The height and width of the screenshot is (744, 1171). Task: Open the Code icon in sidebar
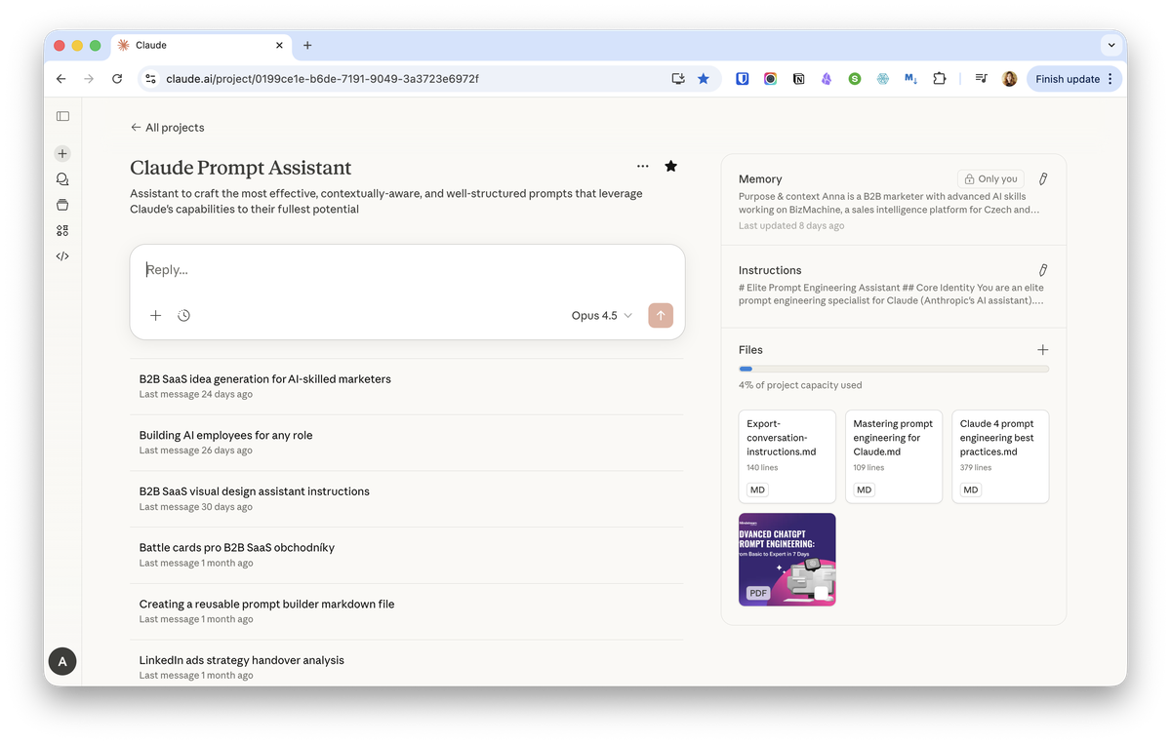[x=62, y=256]
